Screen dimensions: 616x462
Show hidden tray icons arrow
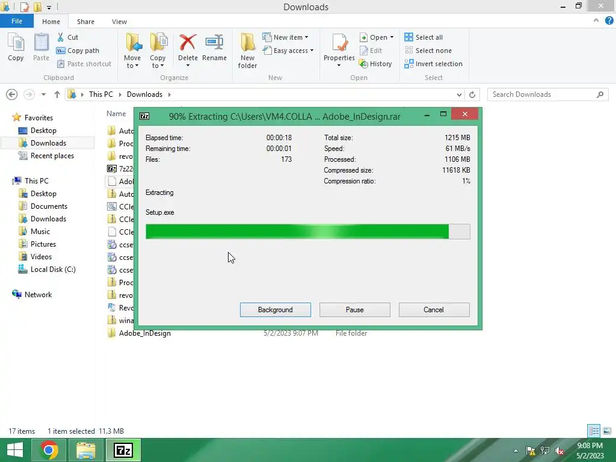pos(516,451)
